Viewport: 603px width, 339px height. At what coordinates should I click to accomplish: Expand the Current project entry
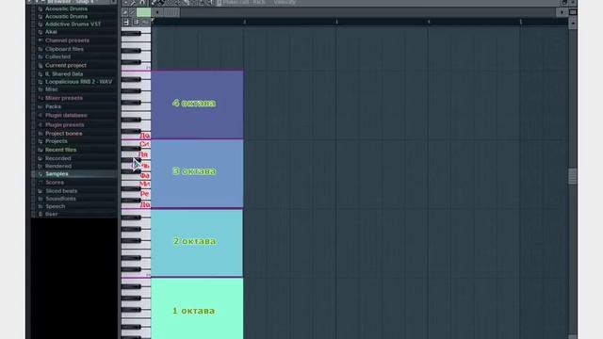[66, 65]
